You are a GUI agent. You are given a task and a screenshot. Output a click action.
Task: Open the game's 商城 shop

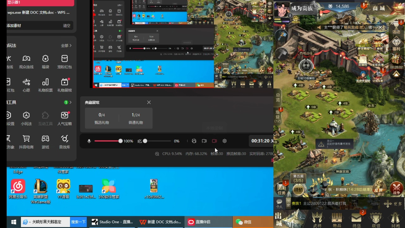pos(379,8)
